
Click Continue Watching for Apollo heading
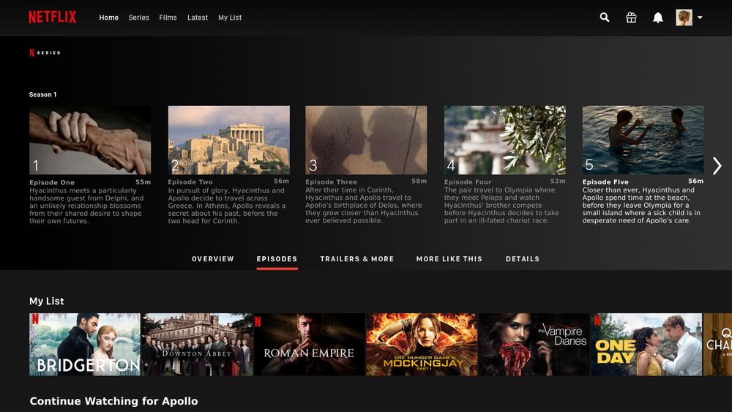[x=113, y=401]
